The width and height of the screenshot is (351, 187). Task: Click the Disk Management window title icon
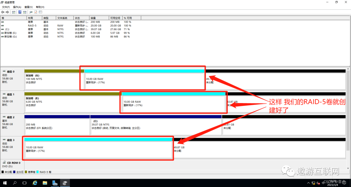pos(3,3)
